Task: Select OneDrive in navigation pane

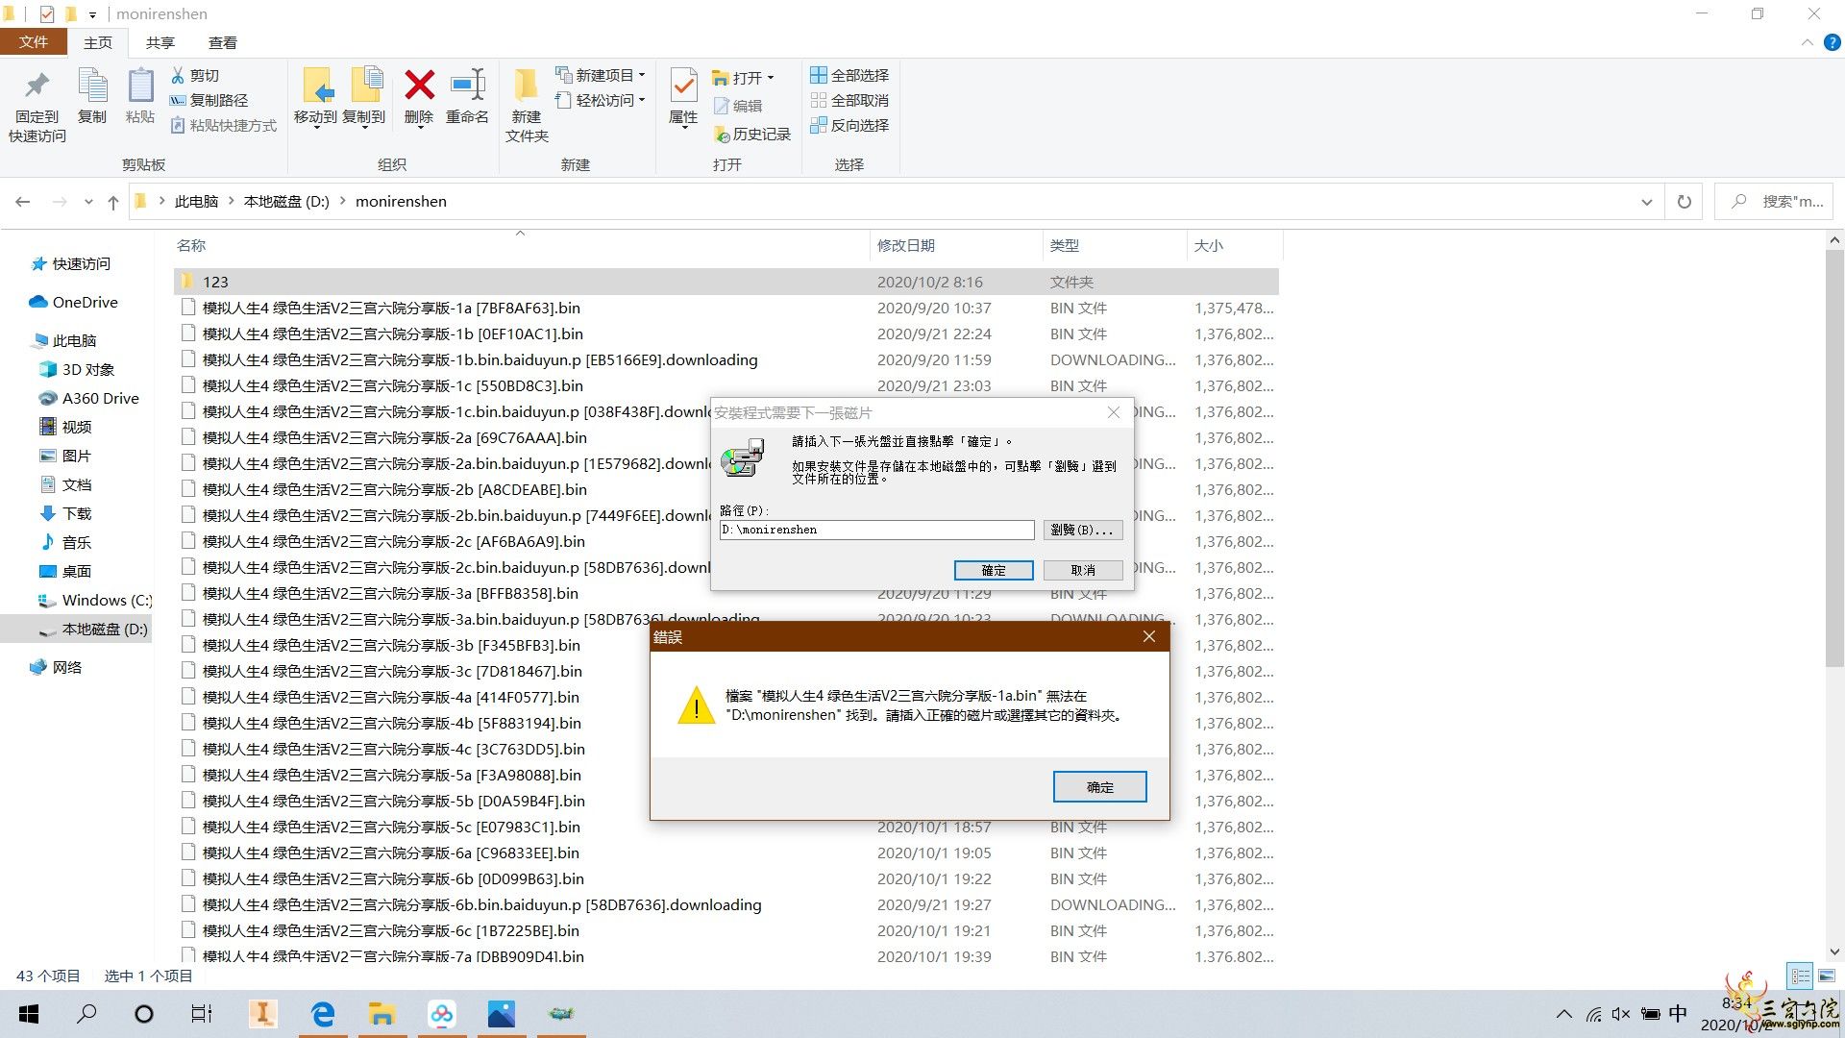Action: pyautogui.click(x=85, y=302)
